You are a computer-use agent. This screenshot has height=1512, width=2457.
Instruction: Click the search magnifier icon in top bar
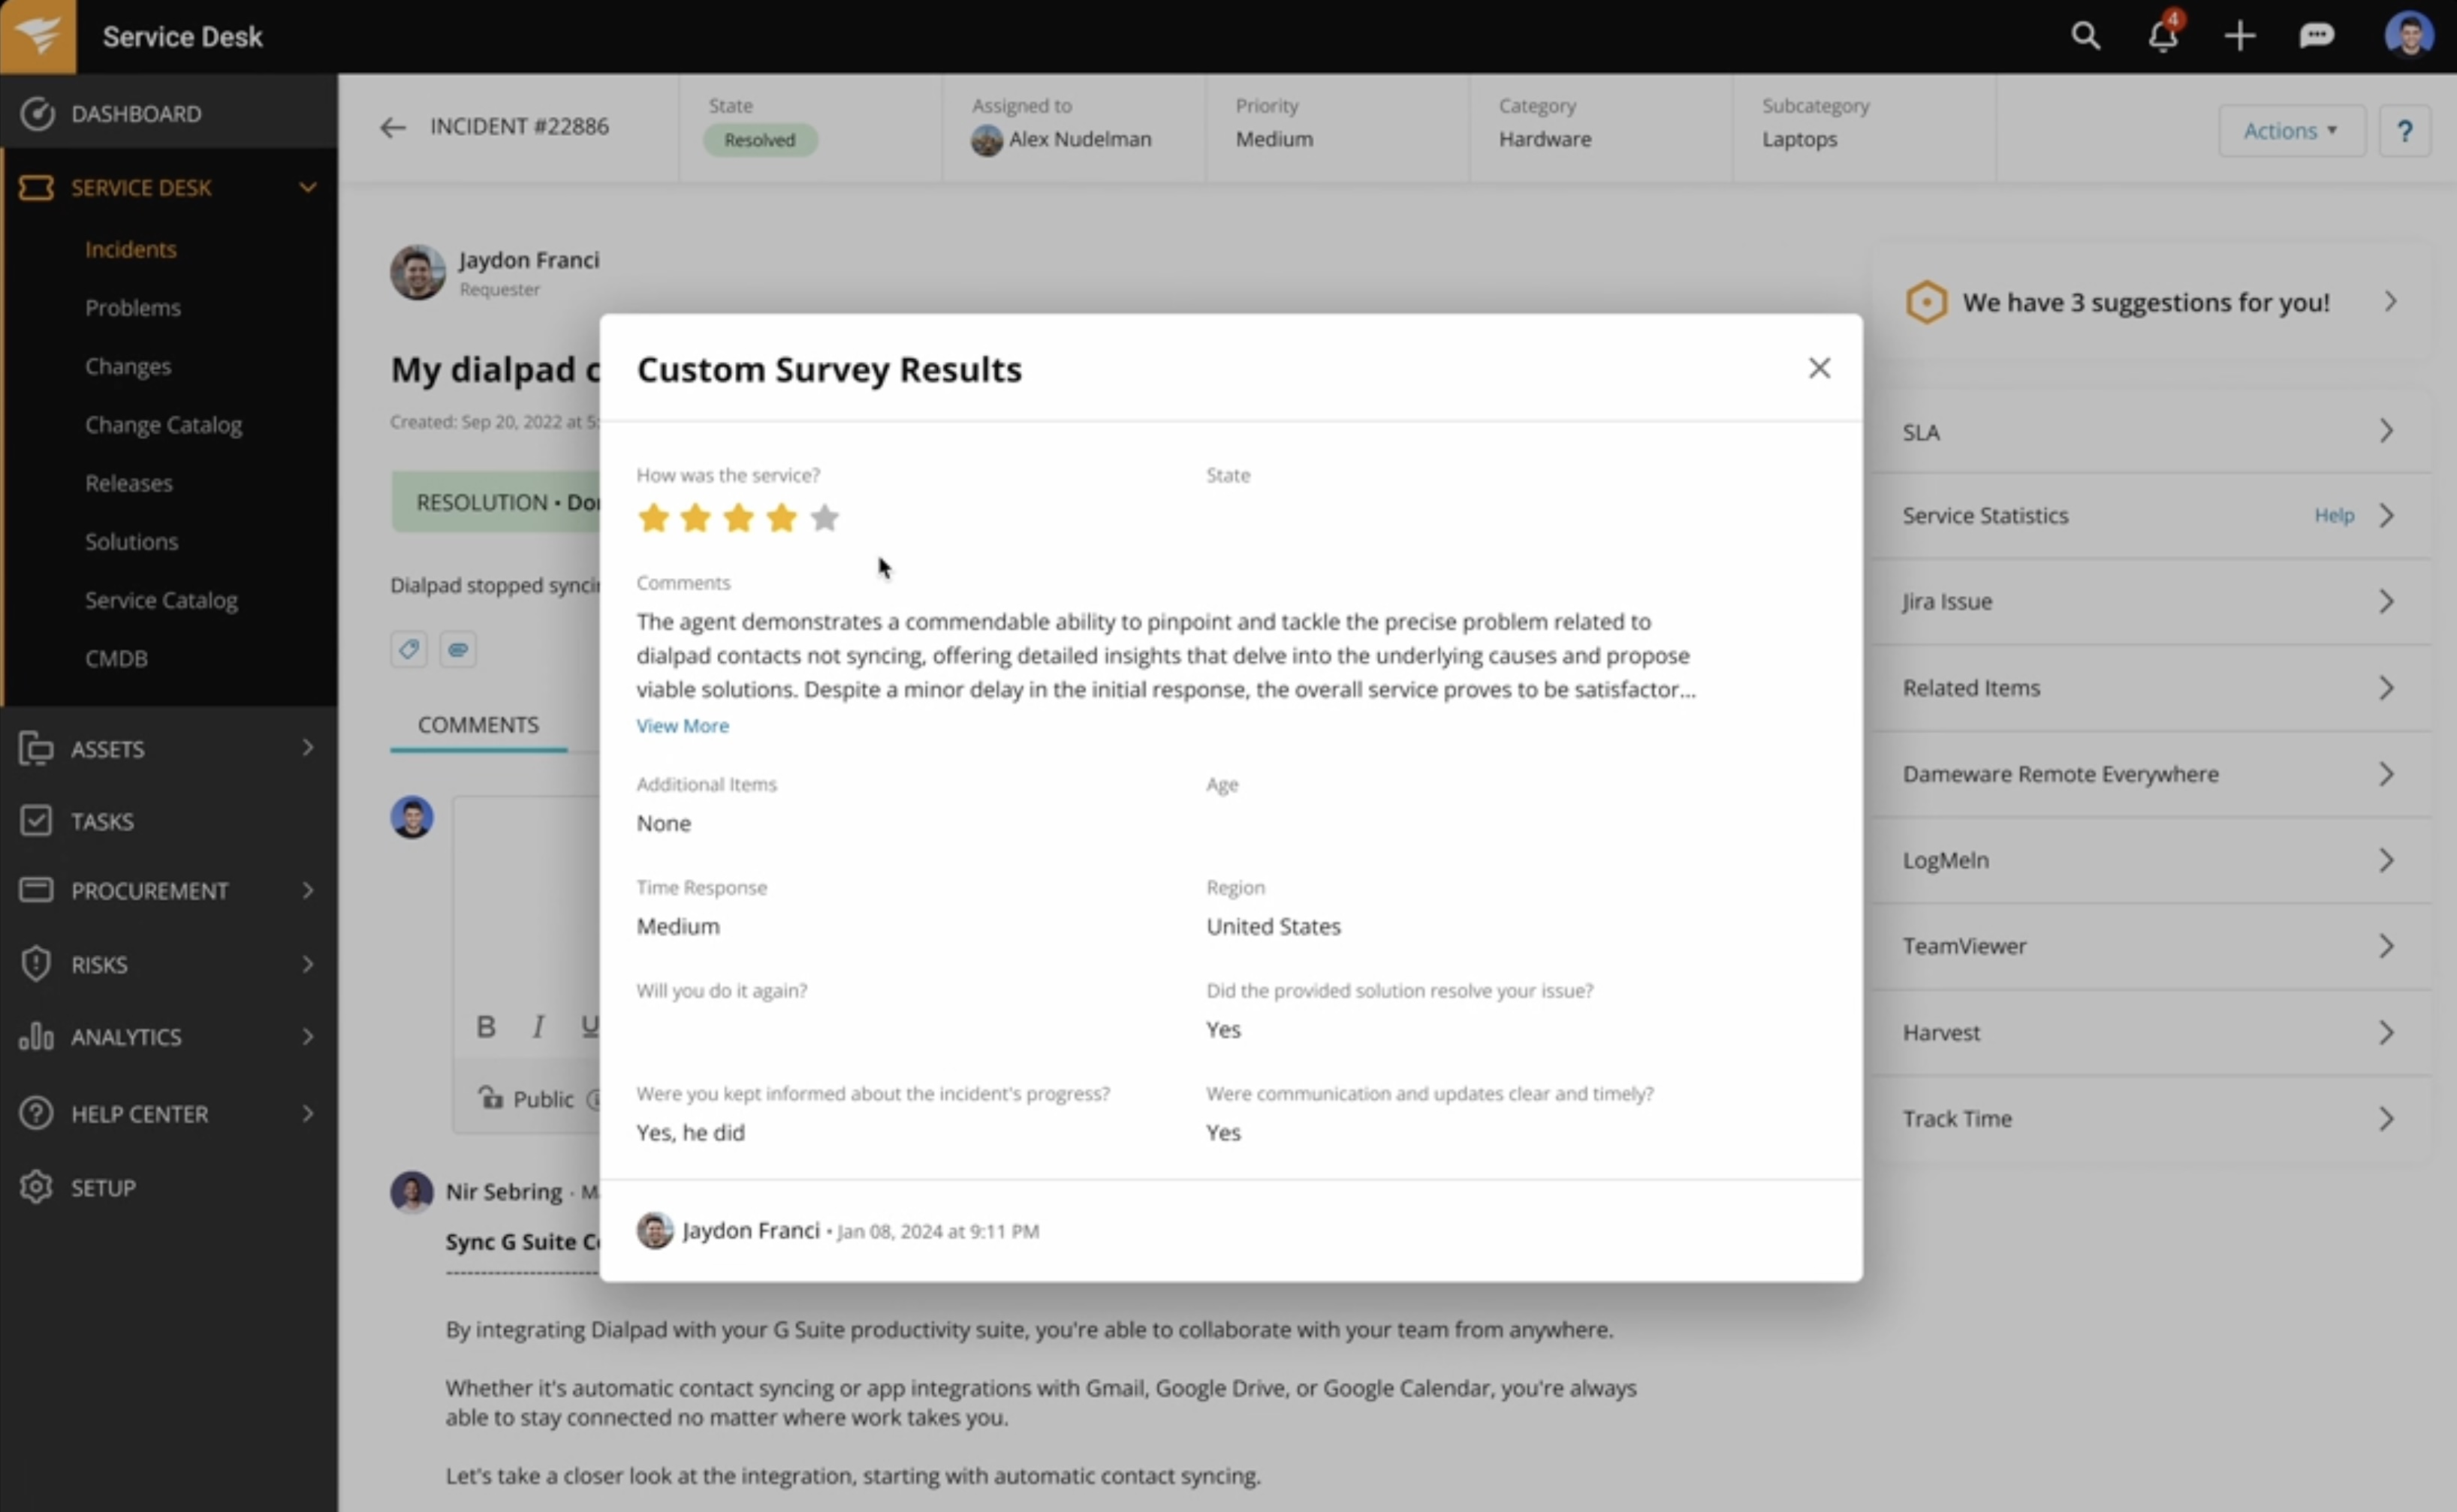click(2085, 37)
